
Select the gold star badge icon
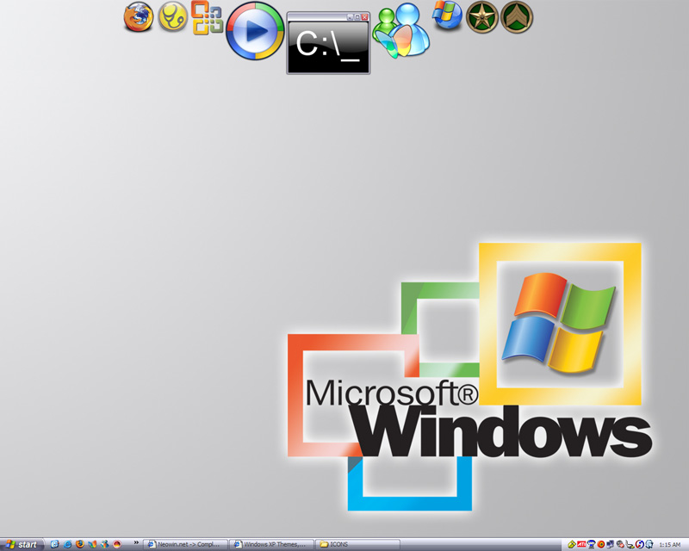pyautogui.click(x=481, y=19)
